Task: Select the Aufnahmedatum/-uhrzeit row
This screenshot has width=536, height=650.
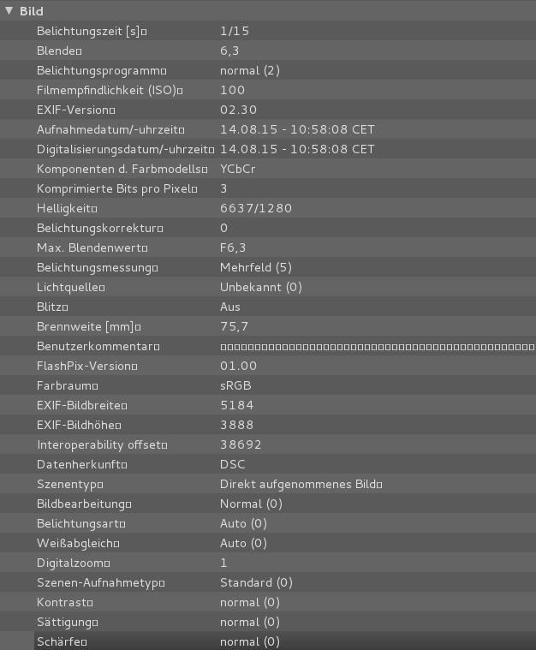Action: (110, 129)
